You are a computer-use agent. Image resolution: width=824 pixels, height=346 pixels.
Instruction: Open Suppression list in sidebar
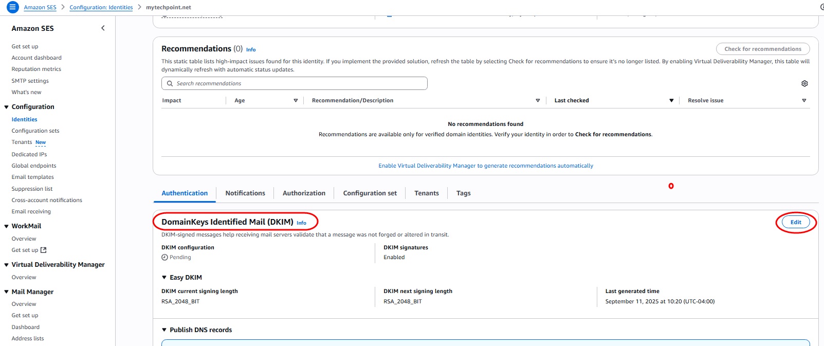pos(32,189)
